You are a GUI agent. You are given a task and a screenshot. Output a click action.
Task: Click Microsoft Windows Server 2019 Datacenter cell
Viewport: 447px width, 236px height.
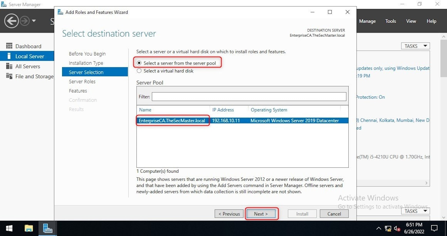(x=295, y=120)
